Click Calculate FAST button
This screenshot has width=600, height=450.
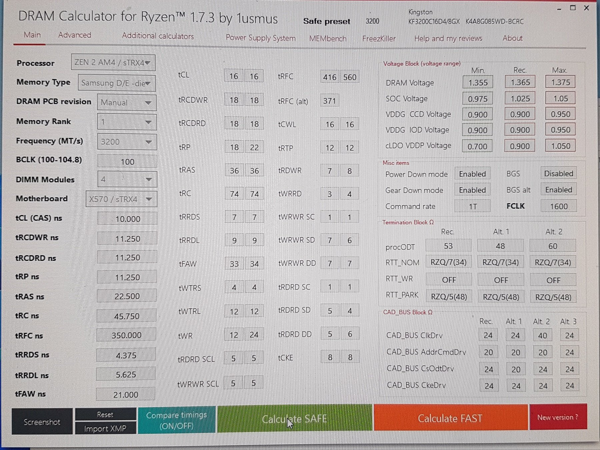450,418
